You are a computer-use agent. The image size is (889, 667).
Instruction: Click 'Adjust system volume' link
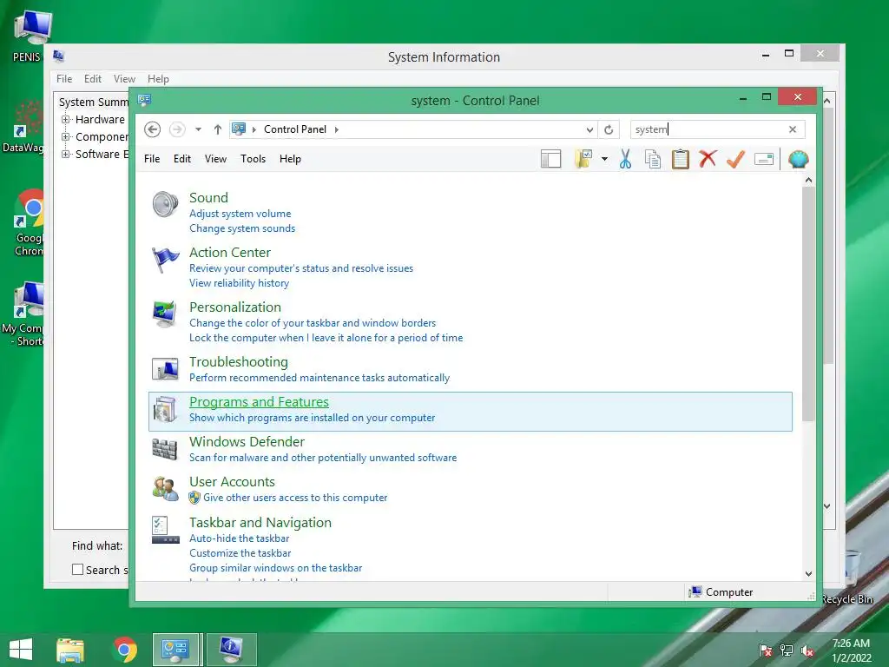[240, 214]
